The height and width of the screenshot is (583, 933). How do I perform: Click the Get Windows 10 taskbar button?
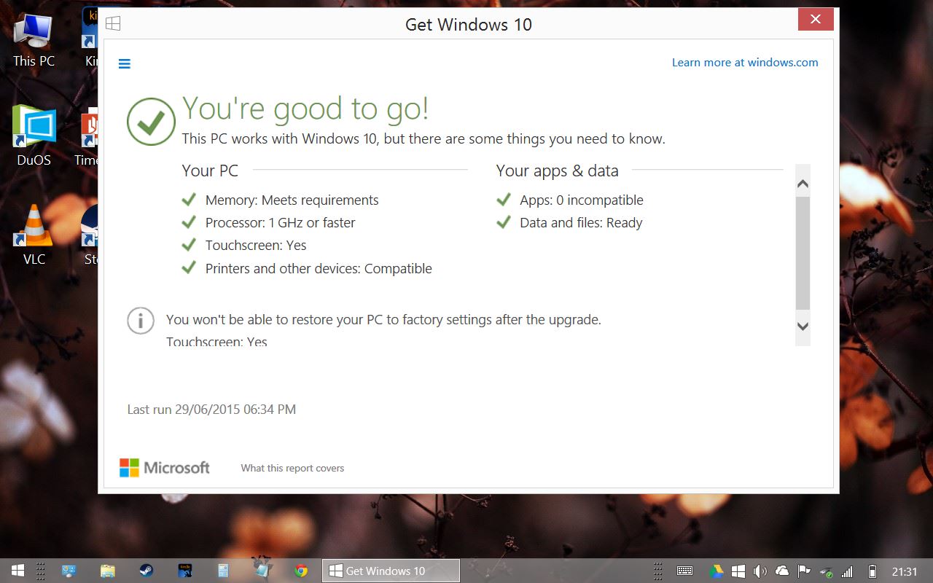pyautogui.click(x=391, y=571)
